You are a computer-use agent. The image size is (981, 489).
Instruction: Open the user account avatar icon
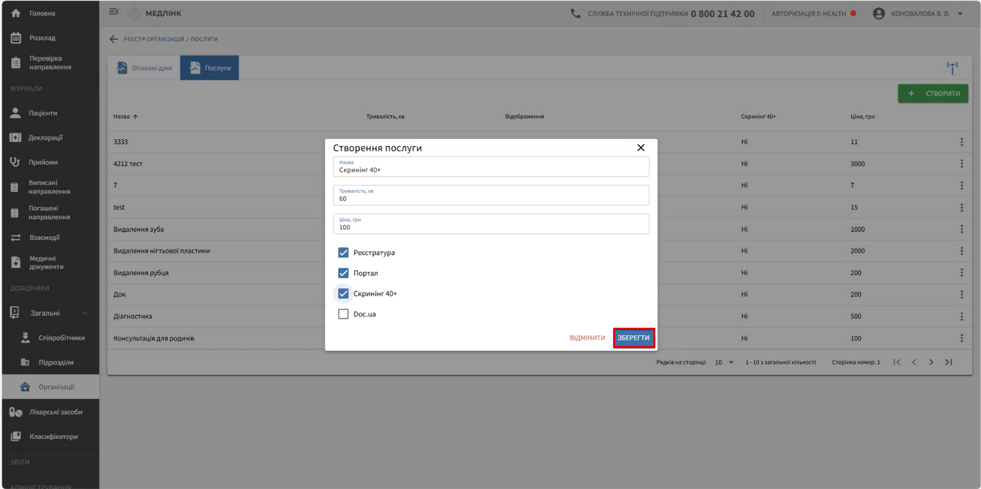879,14
